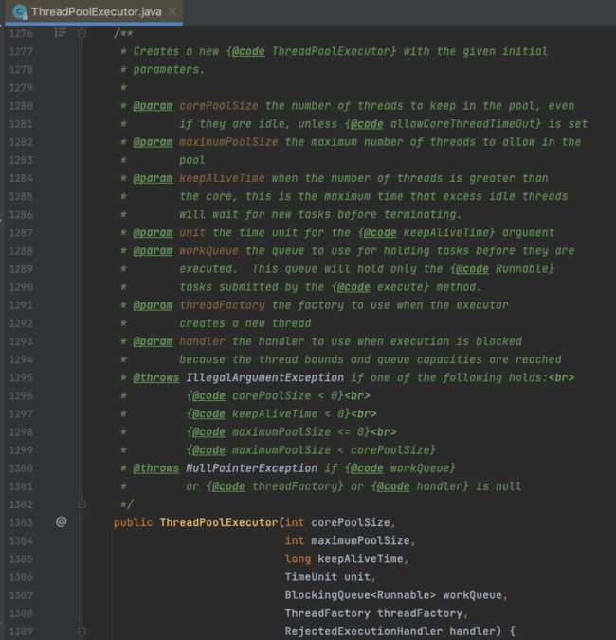Click fold end marker at line 1302

pos(82,504)
